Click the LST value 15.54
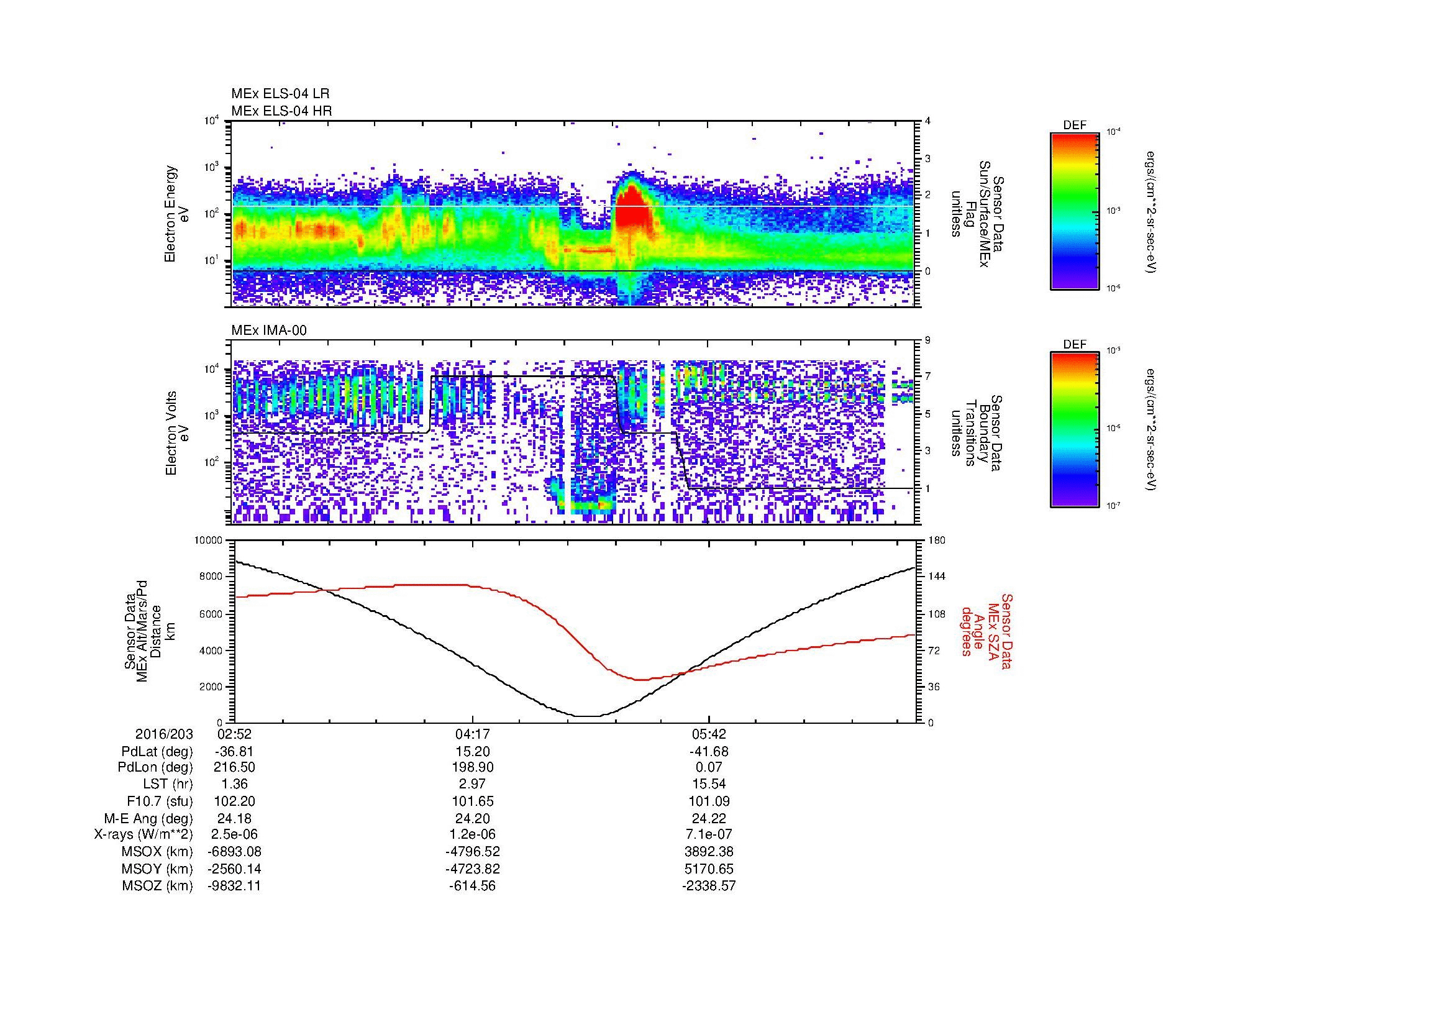 point(709,785)
